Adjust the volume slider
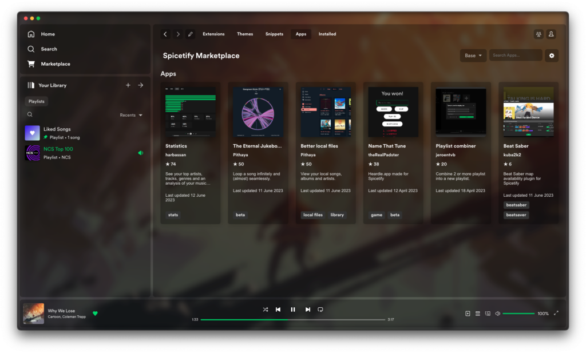 point(518,314)
